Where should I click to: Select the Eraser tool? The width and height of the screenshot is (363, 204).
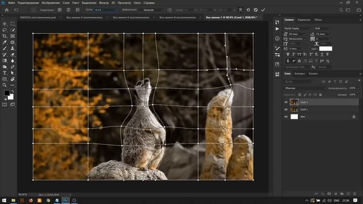(x=12, y=54)
